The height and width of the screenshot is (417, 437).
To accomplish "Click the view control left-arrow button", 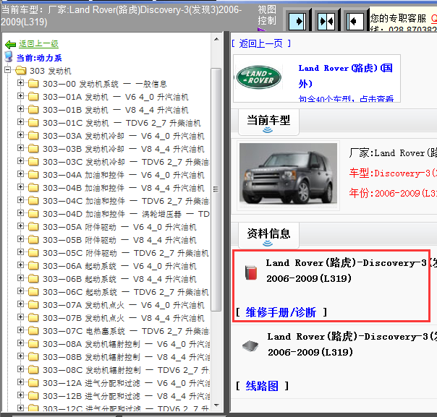I will tap(355, 21).
